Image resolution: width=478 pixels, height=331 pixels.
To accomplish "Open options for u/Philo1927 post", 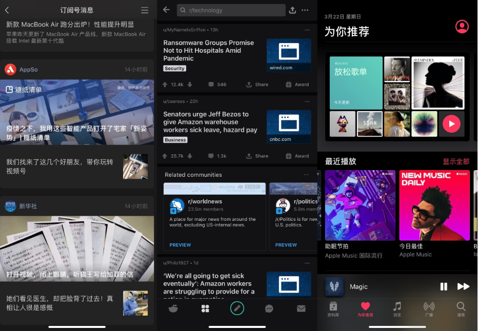I will [307, 263].
